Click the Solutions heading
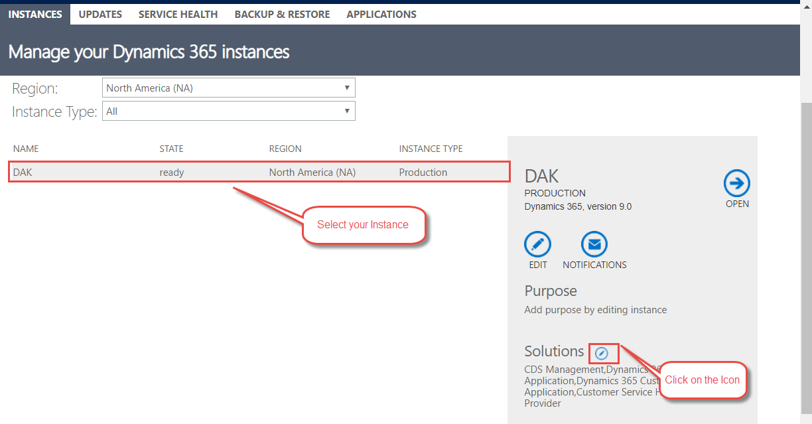The image size is (812, 424). [x=554, y=352]
